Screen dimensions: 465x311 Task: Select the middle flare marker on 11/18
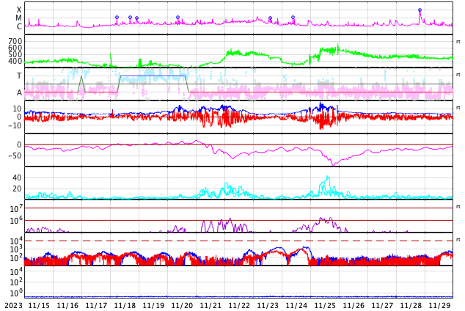(x=131, y=18)
